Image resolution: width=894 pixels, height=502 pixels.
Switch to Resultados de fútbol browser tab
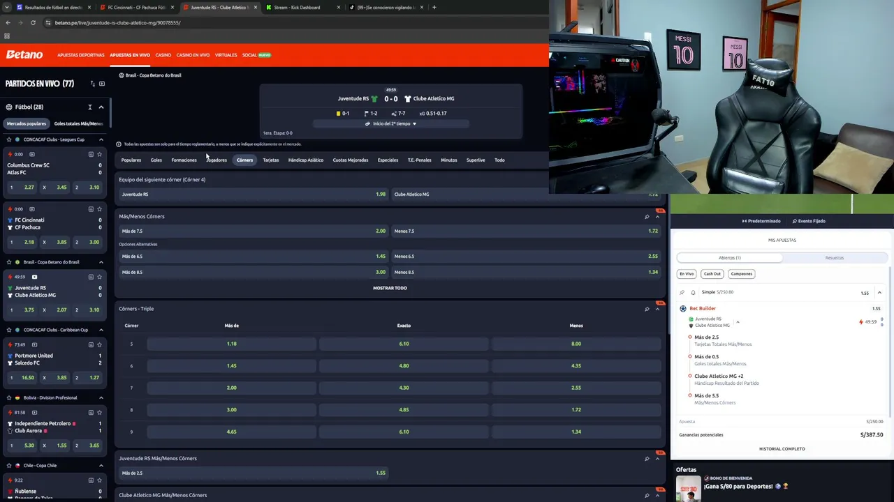[52, 7]
